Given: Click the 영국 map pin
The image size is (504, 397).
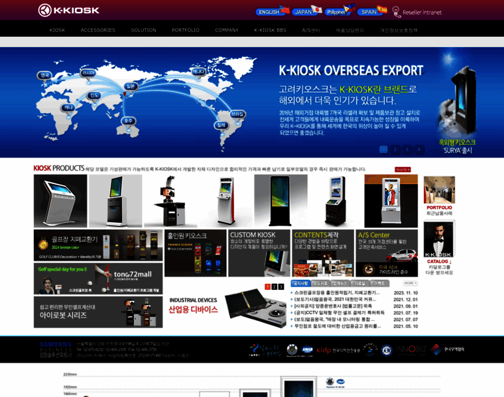Looking at the screenshot, I should pos(44,76).
